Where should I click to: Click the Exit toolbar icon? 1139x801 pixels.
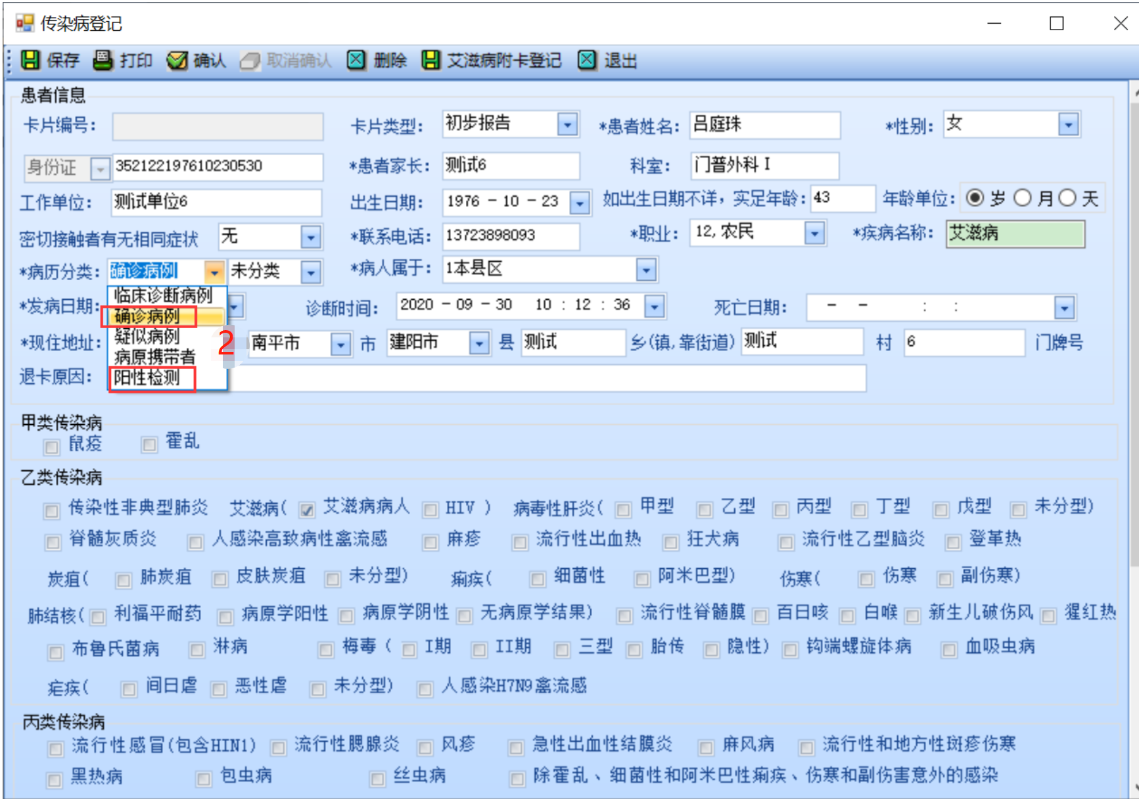click(x=587, y=61)
